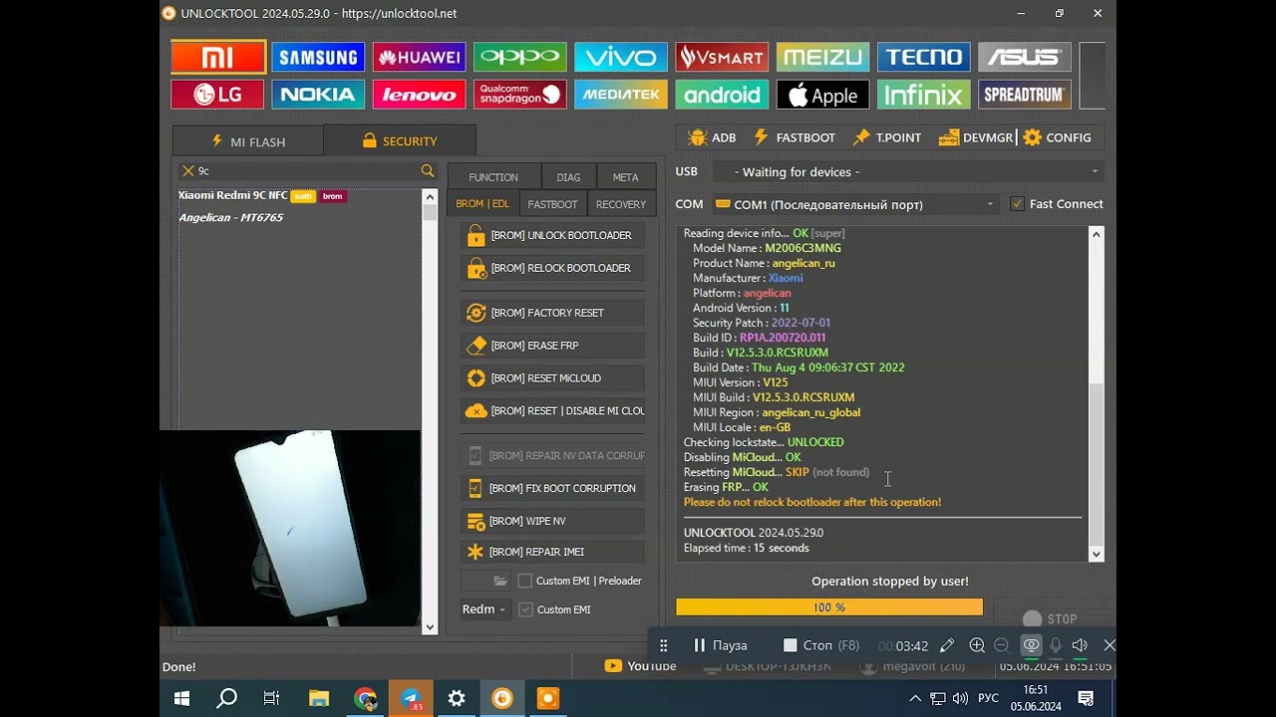1276x717 pixels.
Task: Pause the recording with the Пауза button
Action: coord(721,645)
